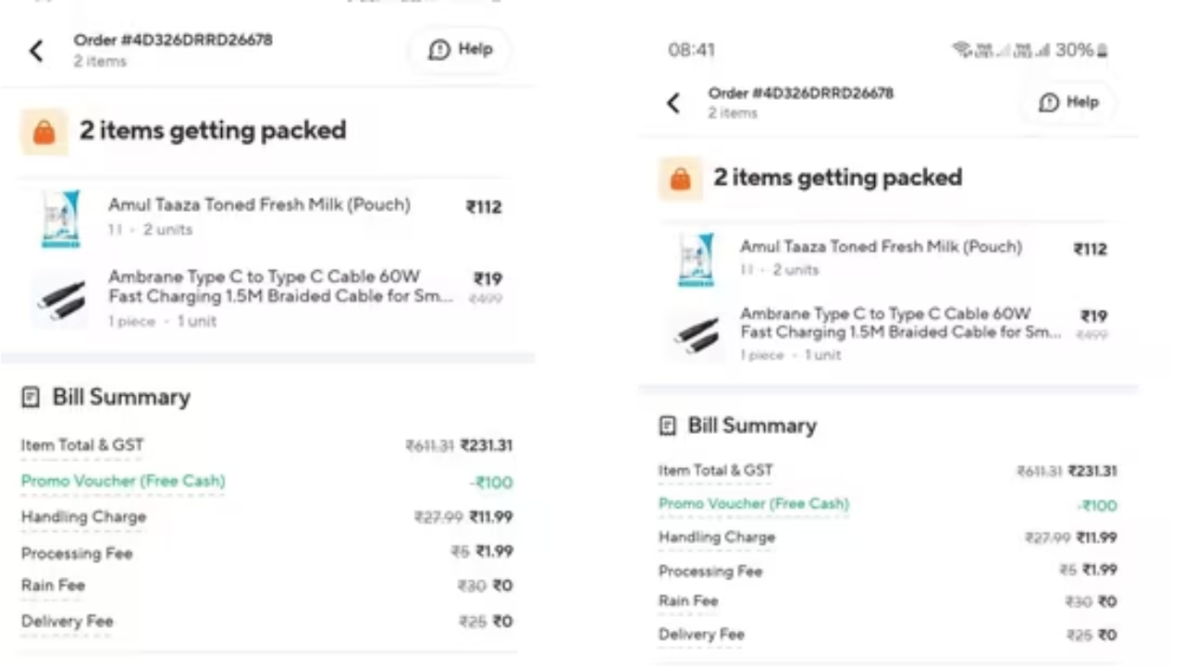Viewport: 1184px width, 666px height.
Task: Open Help in the left screenshot
Action: (x=460, y=50)
